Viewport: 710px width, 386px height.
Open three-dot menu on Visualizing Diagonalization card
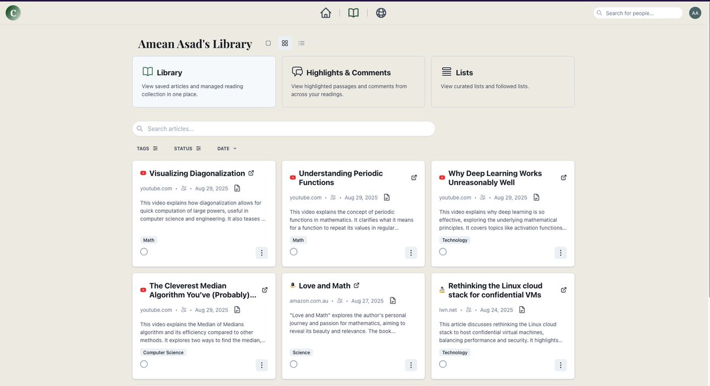(x=262, y=253)
